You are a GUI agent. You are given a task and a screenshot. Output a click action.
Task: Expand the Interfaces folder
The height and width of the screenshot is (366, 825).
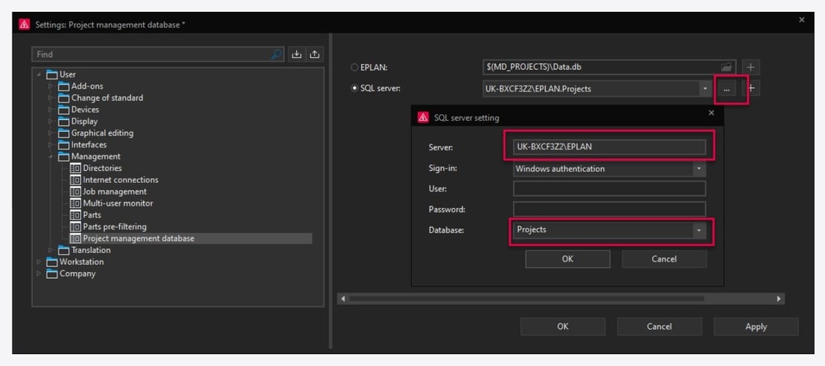coord(51,144)
